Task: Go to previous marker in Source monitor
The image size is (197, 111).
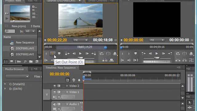Action: pos(67,54)
